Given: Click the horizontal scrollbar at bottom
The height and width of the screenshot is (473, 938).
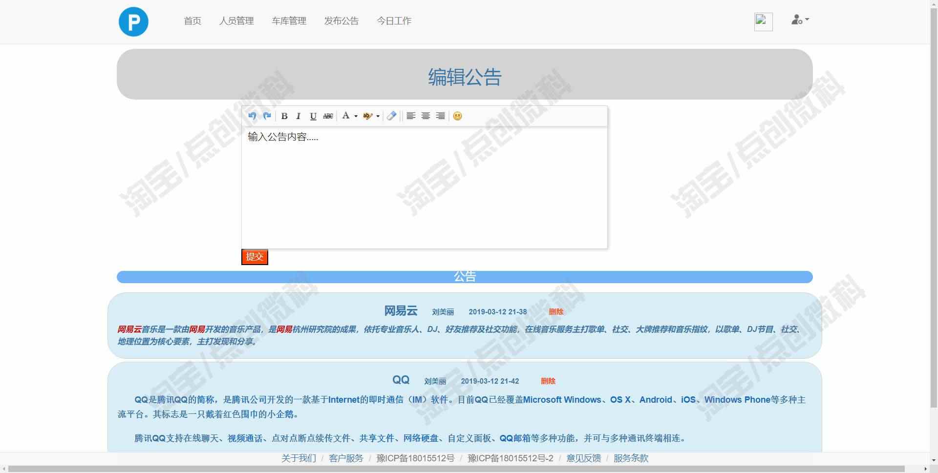Looking at the screenshot, I should point(457,469).
